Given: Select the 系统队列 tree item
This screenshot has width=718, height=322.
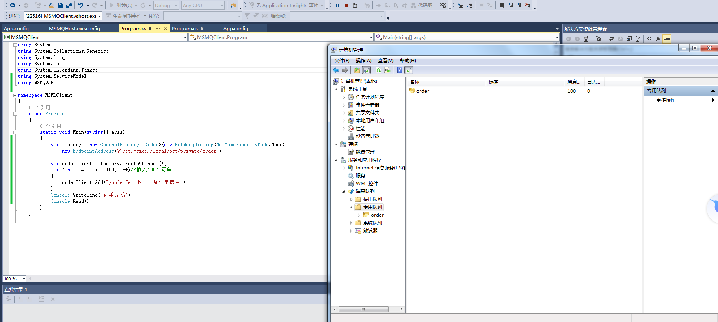Looking at the screenshot, I should tap(372, 223).
